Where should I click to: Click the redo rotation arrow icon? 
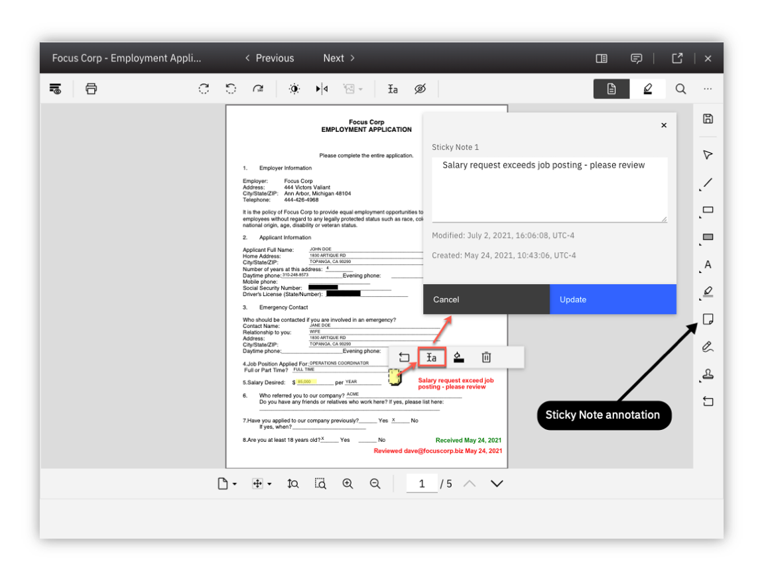258,89
